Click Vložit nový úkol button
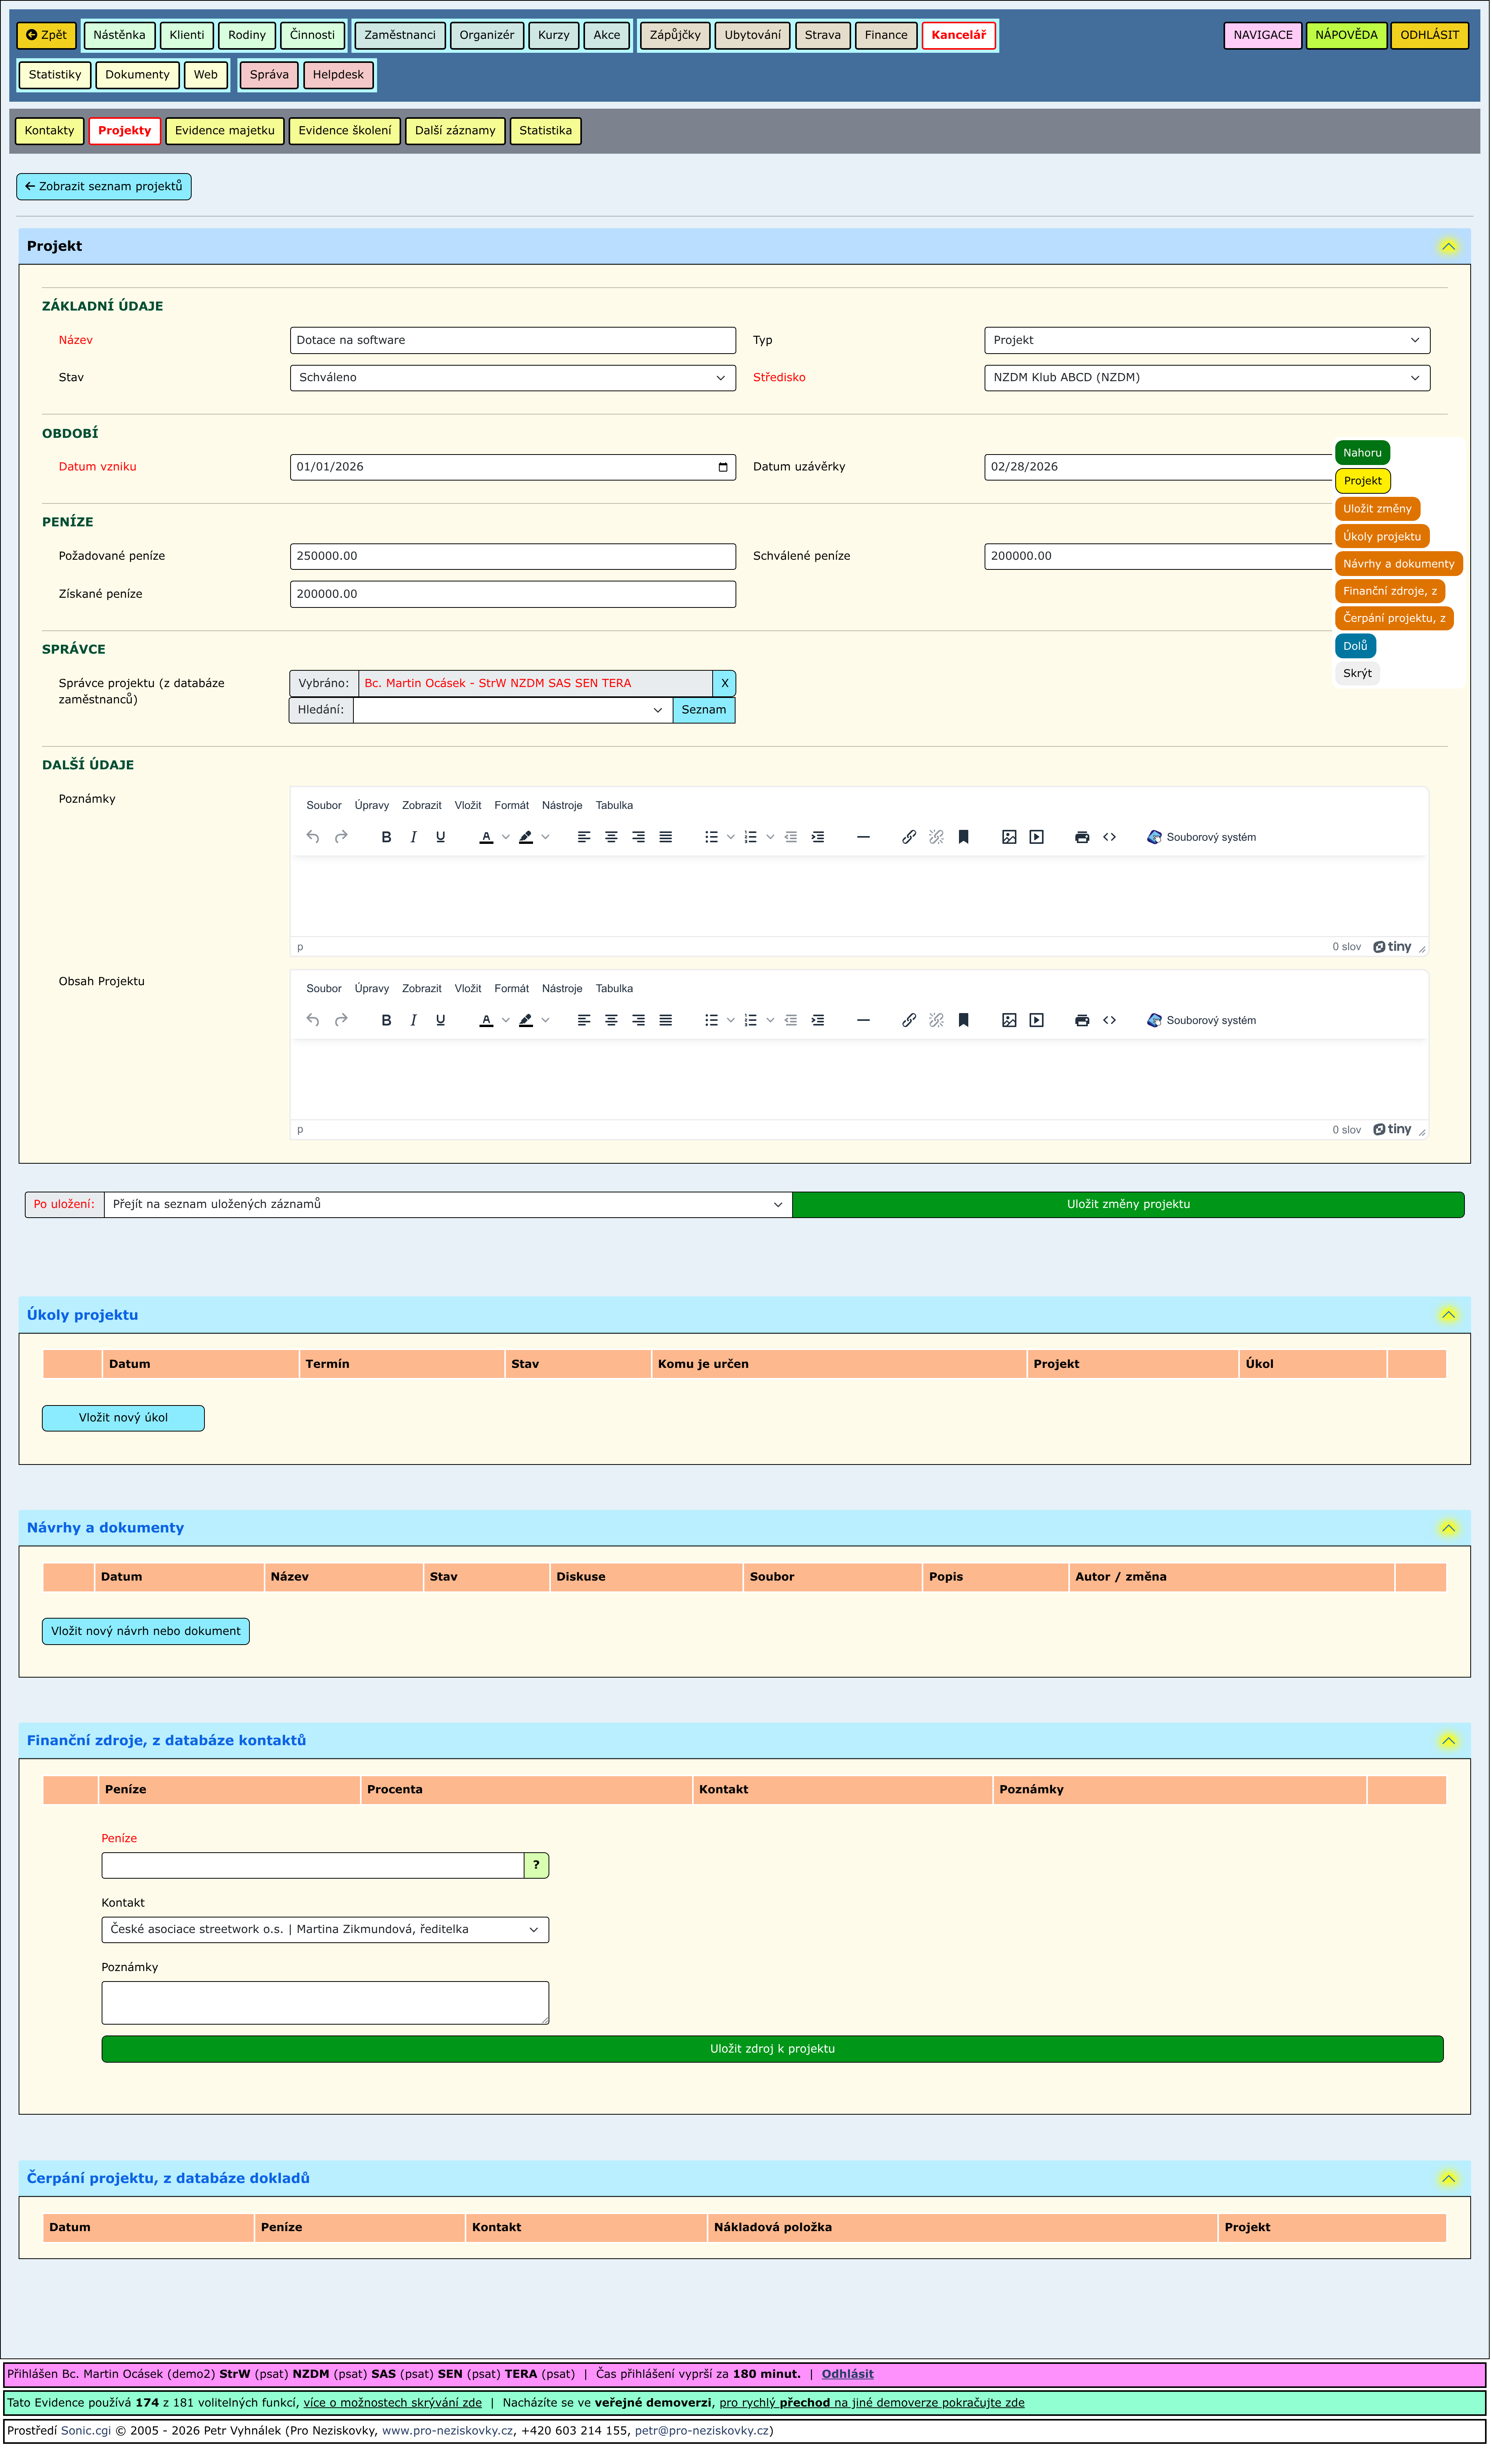The height and width of the screenshot is (2464, 1492). 123,1418
